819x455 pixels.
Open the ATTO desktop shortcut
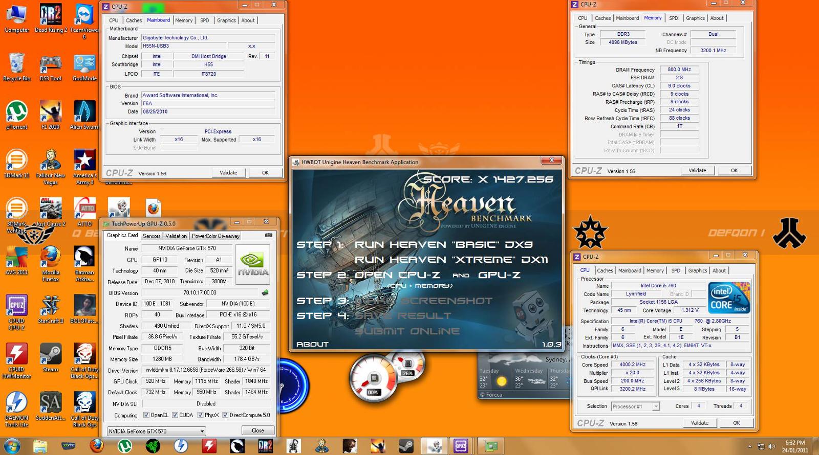[84, 212]
